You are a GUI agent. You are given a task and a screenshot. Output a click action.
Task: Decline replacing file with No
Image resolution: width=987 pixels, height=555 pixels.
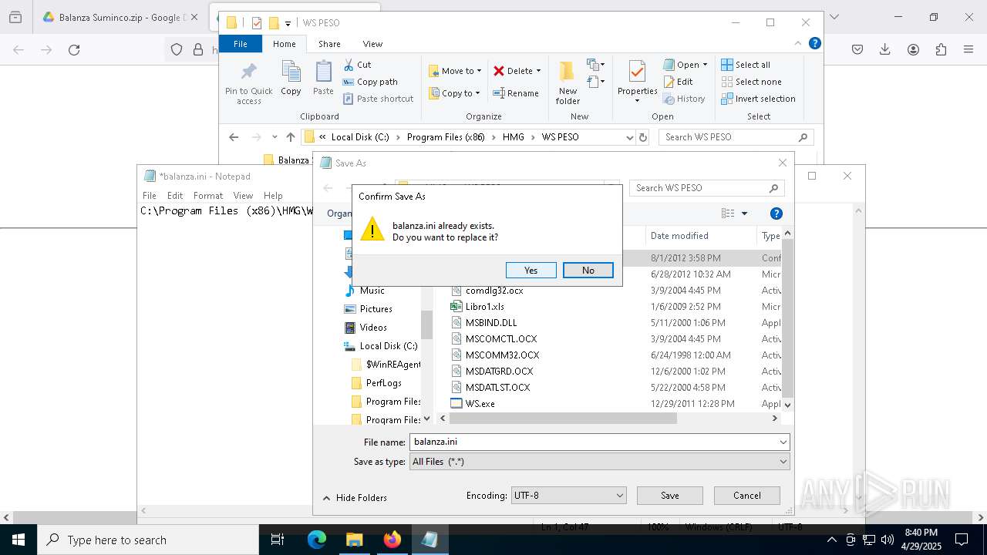(x=588, y=270)
